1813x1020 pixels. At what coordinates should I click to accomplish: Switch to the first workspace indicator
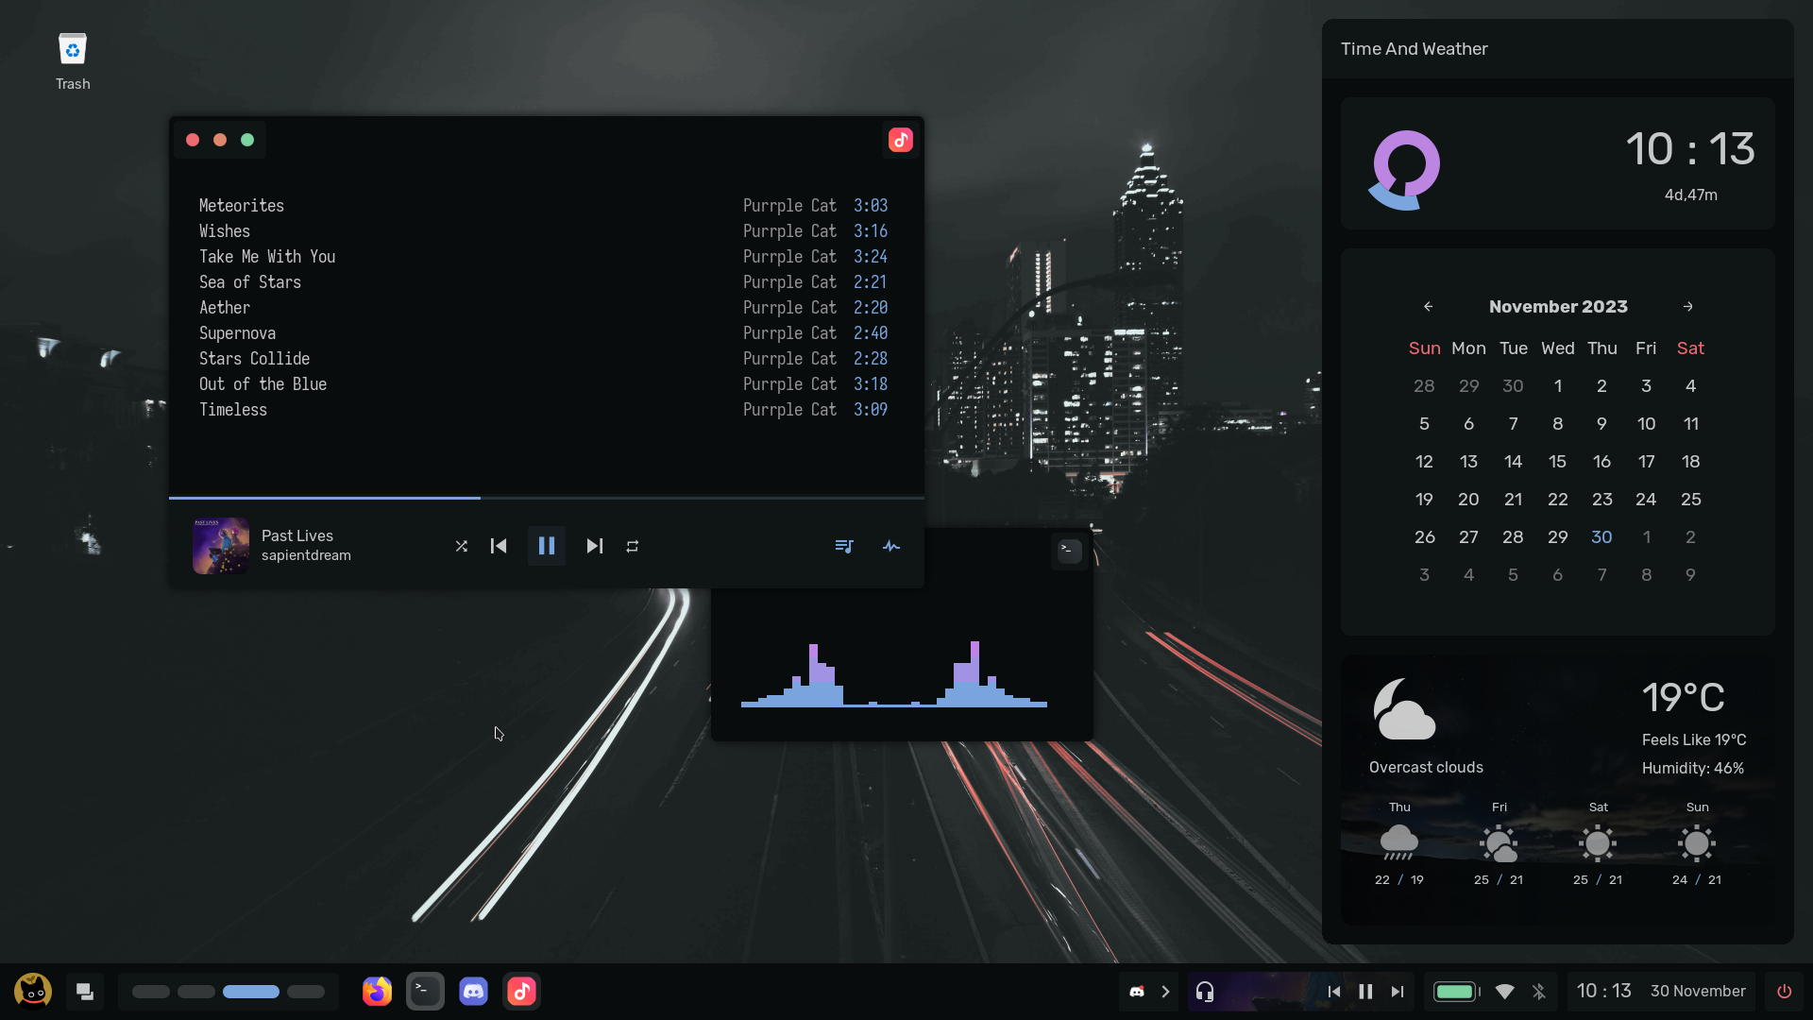151,992
